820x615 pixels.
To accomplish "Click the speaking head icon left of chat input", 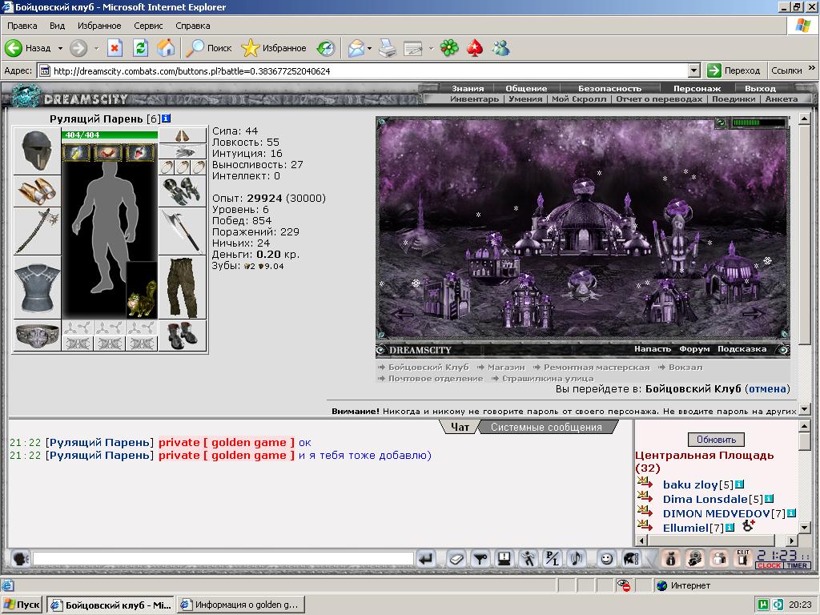I will [x=20, y=559].
